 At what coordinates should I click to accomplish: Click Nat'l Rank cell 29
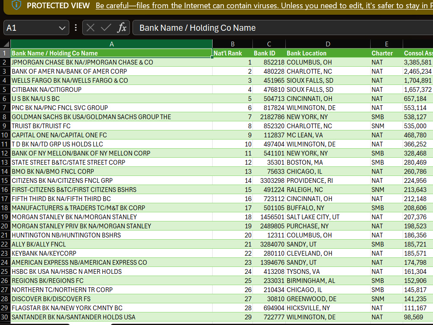click(233, 317)
